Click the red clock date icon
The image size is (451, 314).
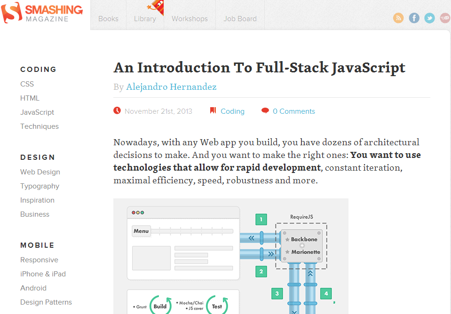pos(117,110)
